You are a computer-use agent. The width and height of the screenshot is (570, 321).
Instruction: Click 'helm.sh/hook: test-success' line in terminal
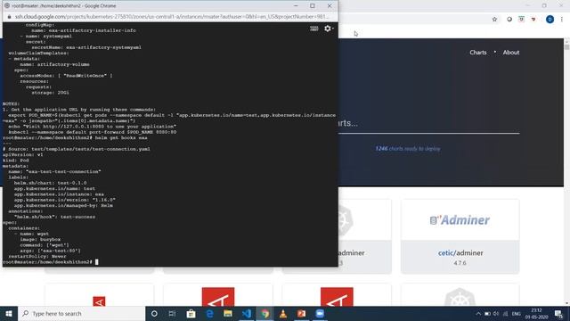tap(54, 217)
